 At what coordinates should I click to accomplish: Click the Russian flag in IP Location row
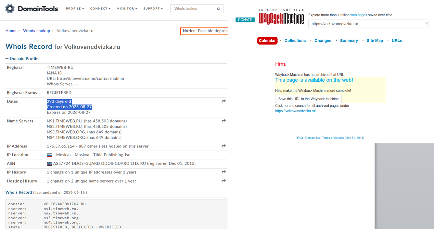point(49,155)
